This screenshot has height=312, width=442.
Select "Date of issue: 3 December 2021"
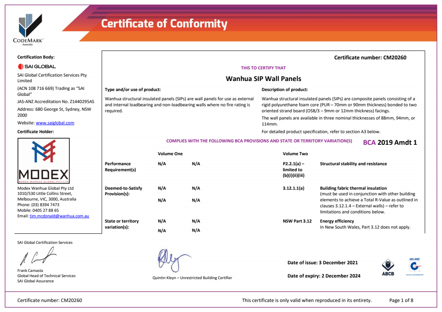pyautogui.click(x=323, y=263)
